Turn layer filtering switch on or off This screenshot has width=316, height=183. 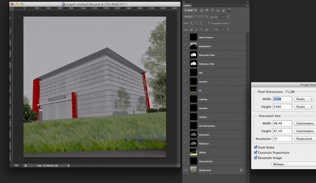(x=229, y=10)
